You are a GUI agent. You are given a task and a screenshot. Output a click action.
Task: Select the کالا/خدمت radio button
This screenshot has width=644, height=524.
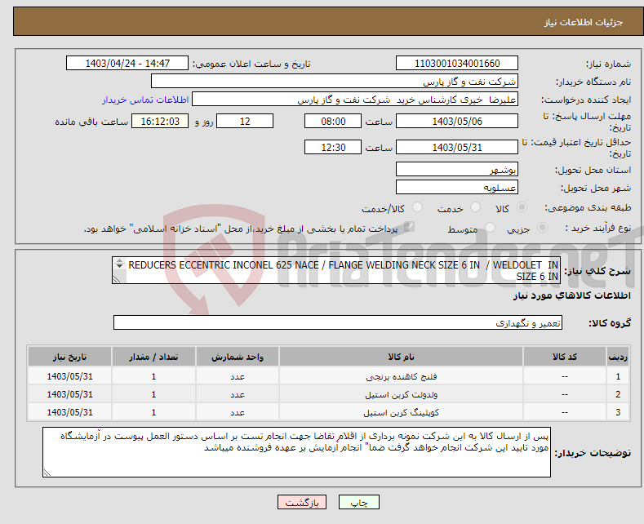[417, 207]
